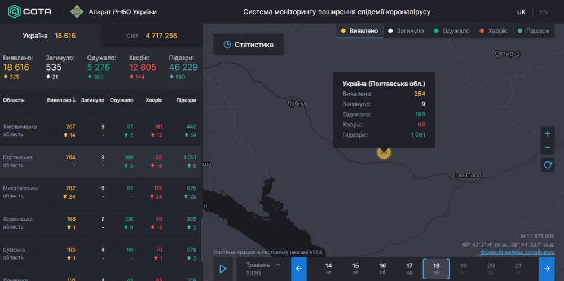The width and height of the screenshot is (564, 281).
Task: Click the Підозри 46 229 summary
Action: coord(183,67)
